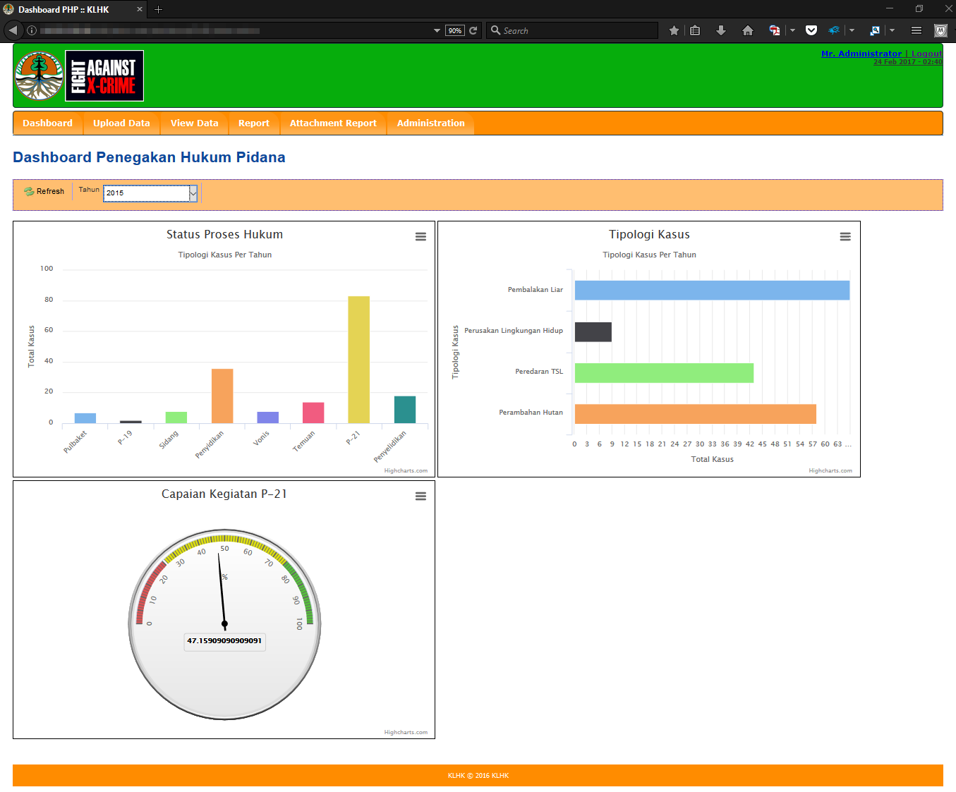The image size is (956, 792).
Task: Go to browser home page
Action: pyautogui.click(x=747, y=30)
